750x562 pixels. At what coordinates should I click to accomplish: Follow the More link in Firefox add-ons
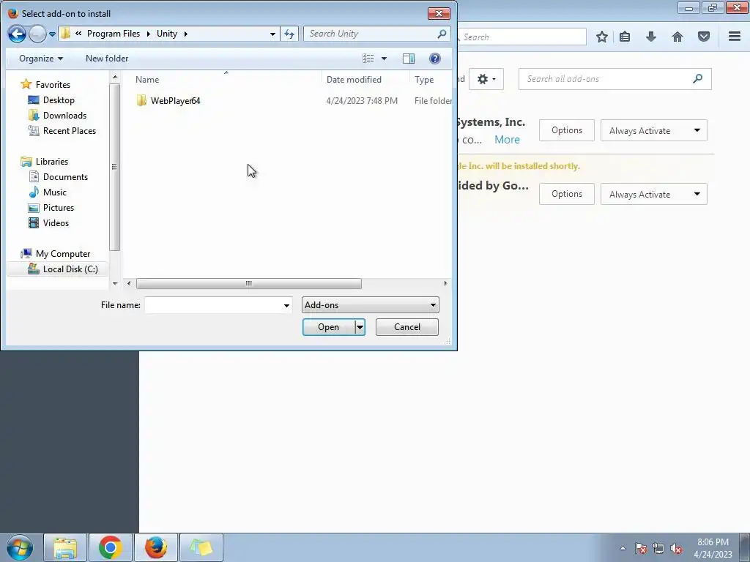point(507,140)
